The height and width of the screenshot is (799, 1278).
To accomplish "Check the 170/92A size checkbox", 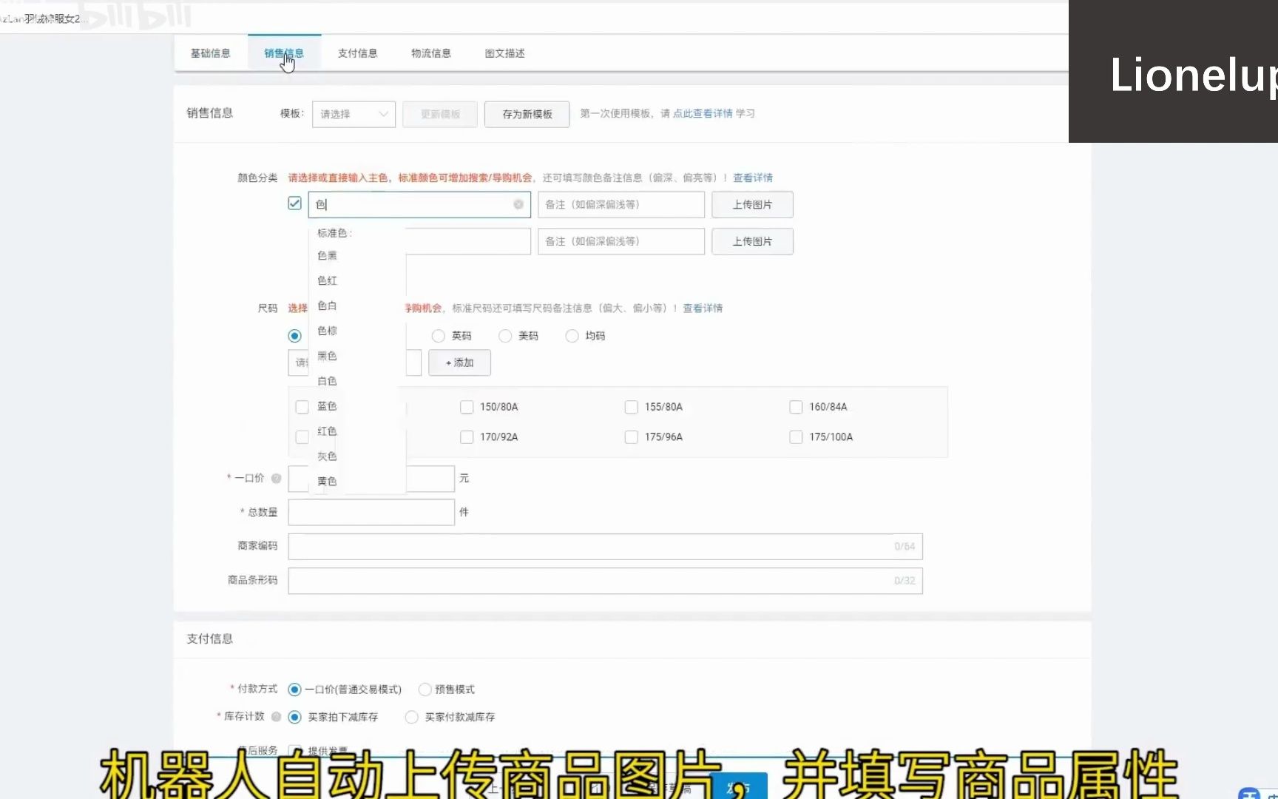I will tap(467, 437).
